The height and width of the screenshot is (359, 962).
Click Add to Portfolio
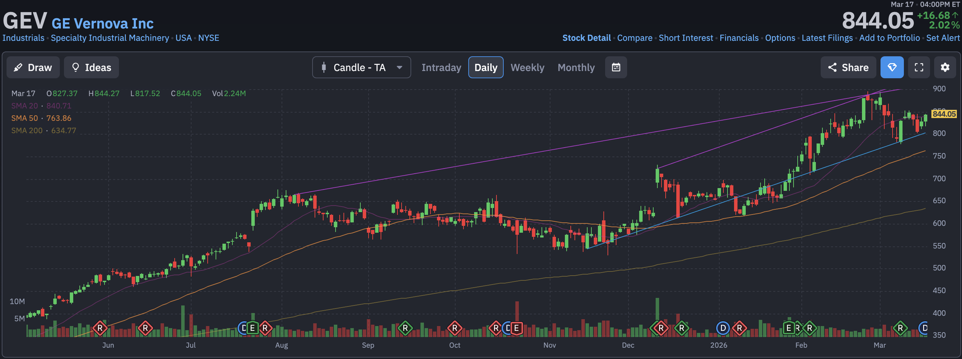pos(889,38)
